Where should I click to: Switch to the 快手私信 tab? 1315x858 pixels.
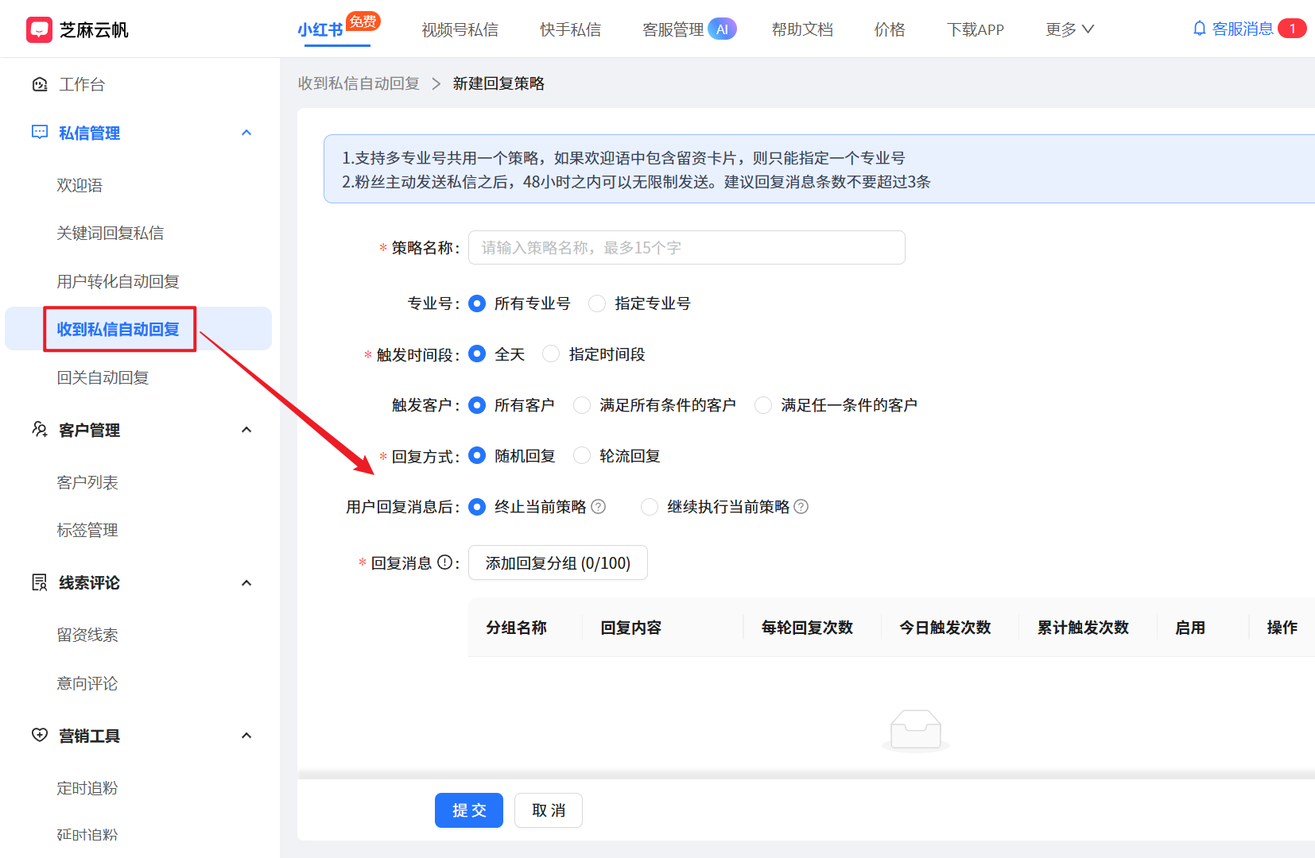point(570,30)
